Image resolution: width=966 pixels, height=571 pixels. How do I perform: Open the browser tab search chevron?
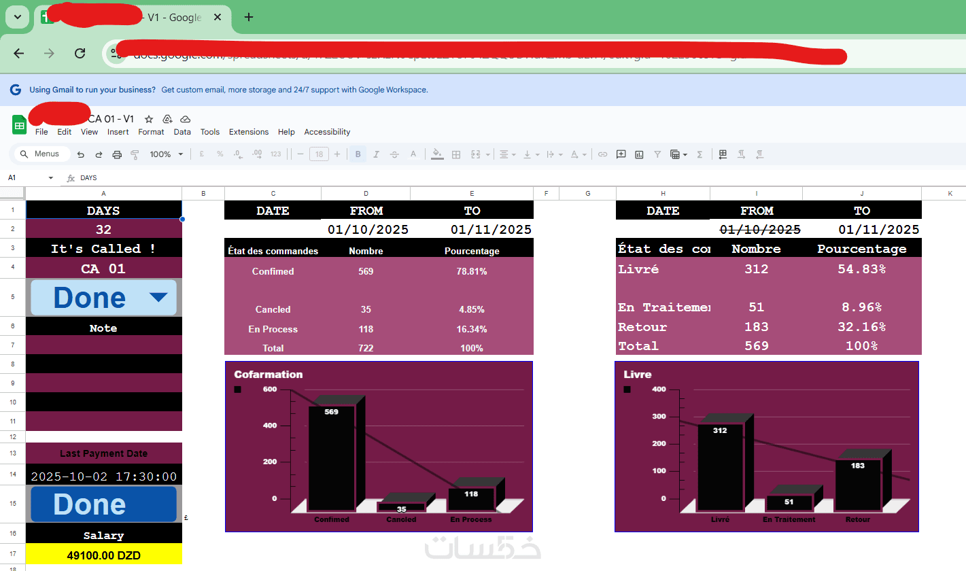(17, 17)
